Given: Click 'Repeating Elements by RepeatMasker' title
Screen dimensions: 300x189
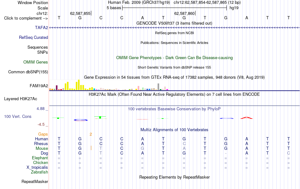Looking at the screenshot, I should [175, 177].
